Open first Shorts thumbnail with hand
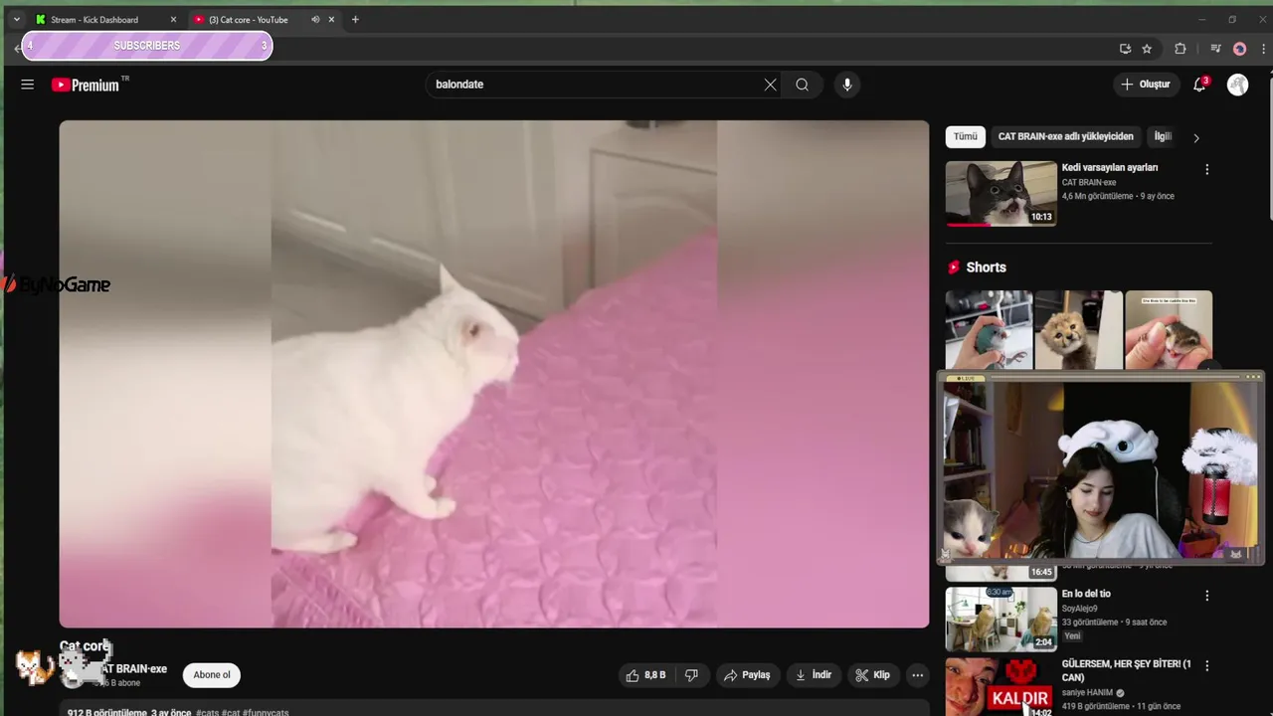The image size is (1273, 716). click(x=989, y=330)
